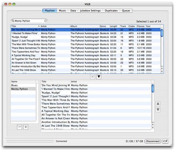Delete playlist with the minus button

pyautogui.click(x=20, y=127)
